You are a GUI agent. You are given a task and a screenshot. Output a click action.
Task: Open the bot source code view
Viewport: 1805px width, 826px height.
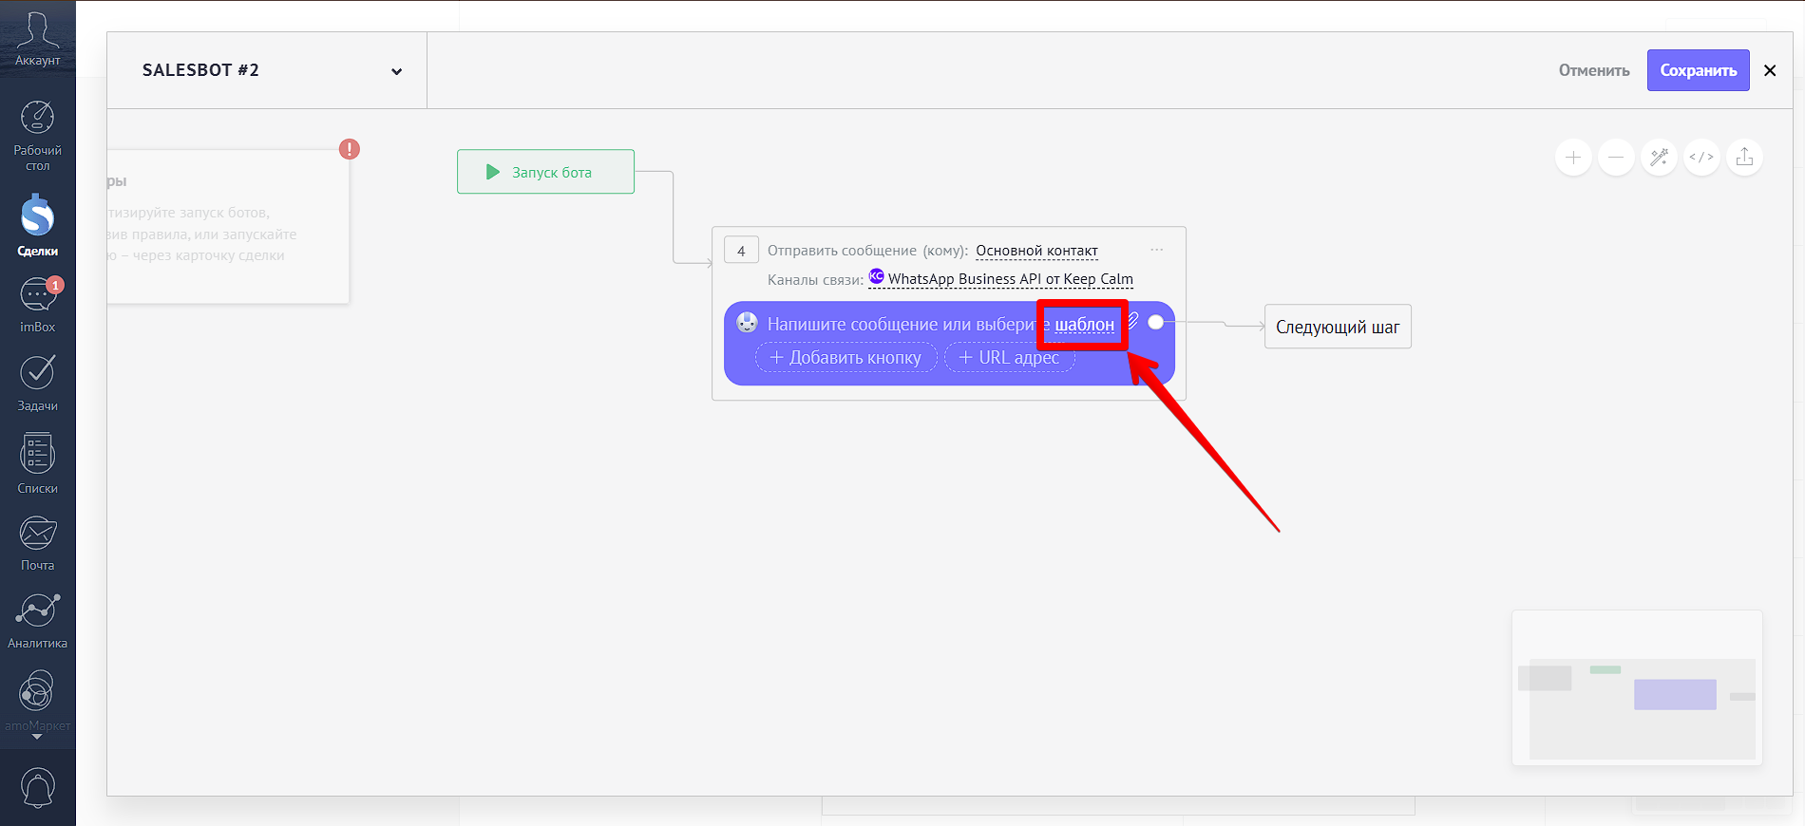coord(1701,157)
